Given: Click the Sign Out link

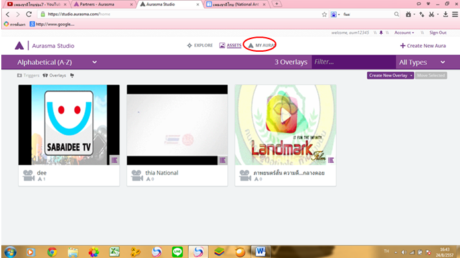Looking at the screenshot, I should point(438,32).
